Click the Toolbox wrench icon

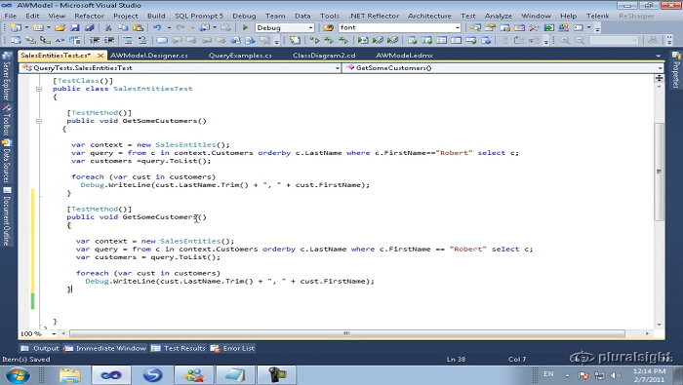click(534, 27)
